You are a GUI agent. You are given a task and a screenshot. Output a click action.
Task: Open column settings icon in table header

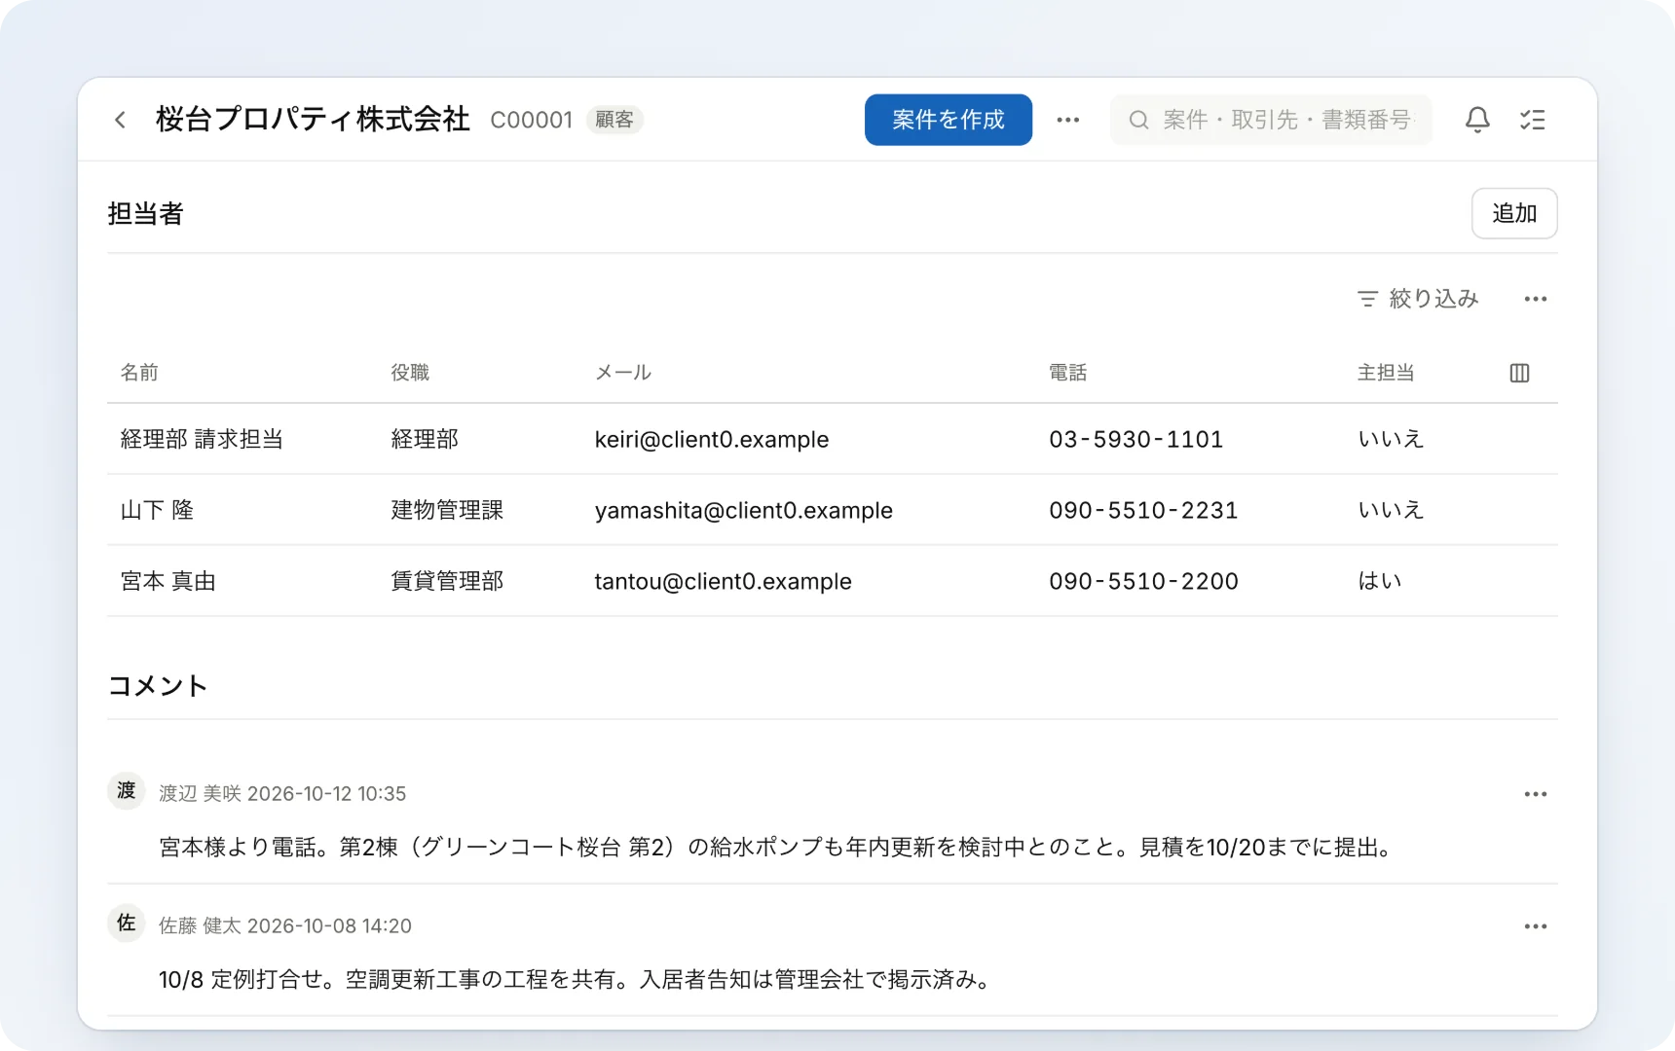1519,373
